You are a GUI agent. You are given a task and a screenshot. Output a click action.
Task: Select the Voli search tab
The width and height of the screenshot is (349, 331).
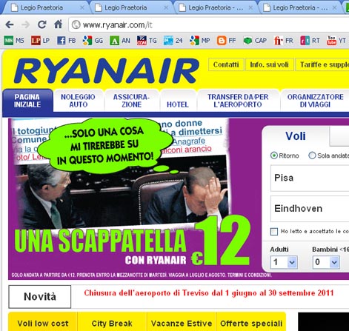click(296, 136)
